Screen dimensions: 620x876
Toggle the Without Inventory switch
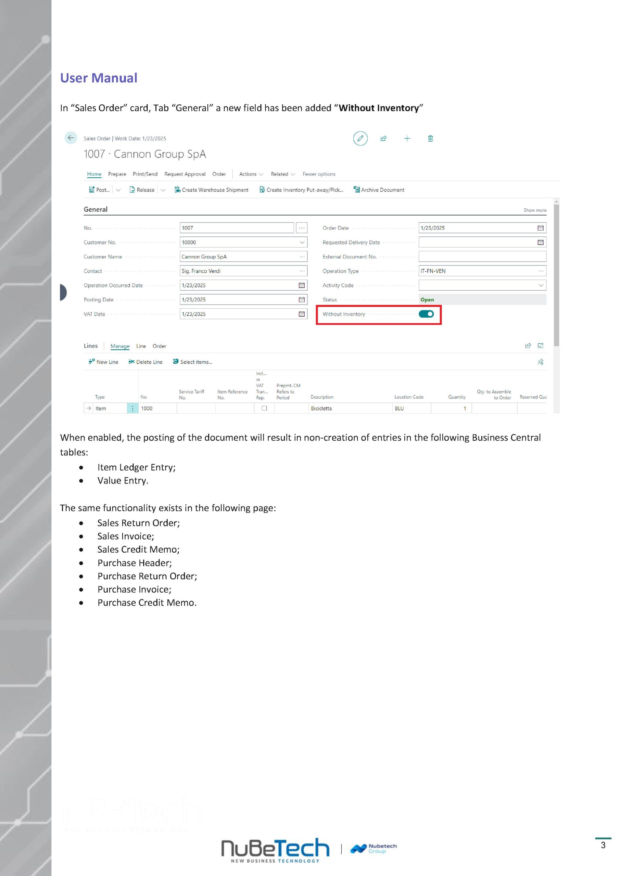pyautogui.click(x=426, y=314)
